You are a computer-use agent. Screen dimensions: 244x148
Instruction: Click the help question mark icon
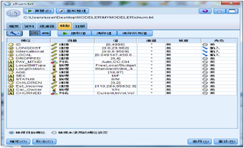click(205, 11)
